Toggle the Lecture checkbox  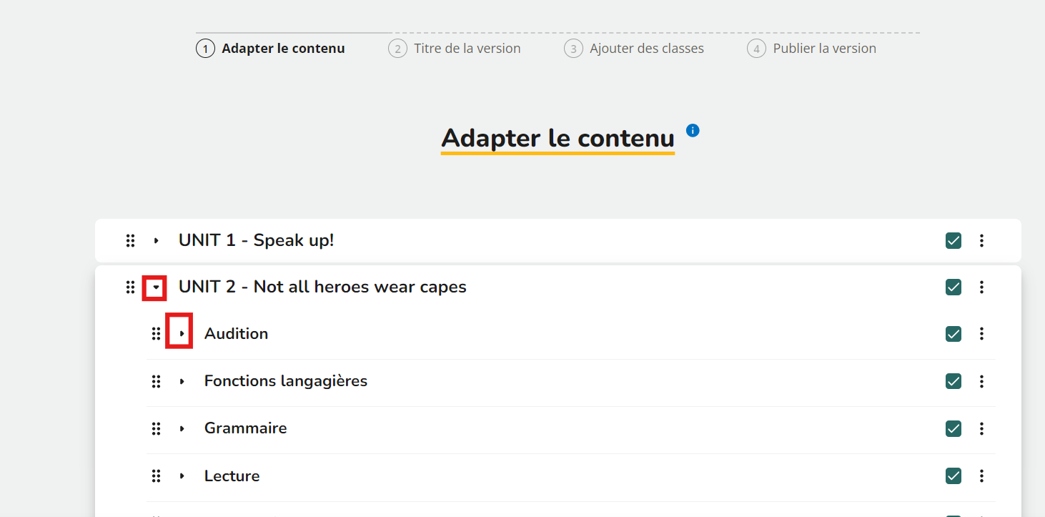pyautogui.click(x=954, y=476)
